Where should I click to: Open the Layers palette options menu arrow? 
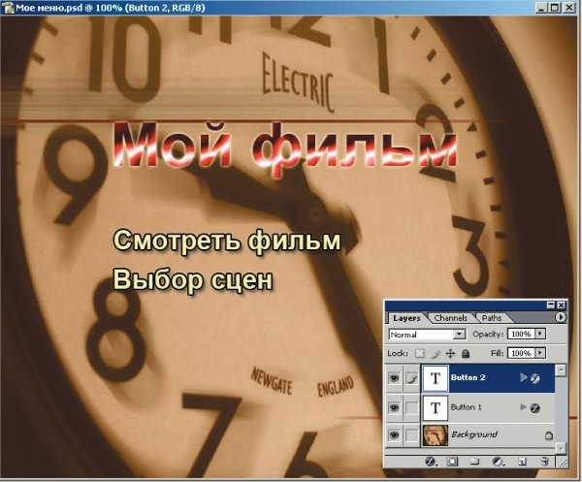coord(561,317)
